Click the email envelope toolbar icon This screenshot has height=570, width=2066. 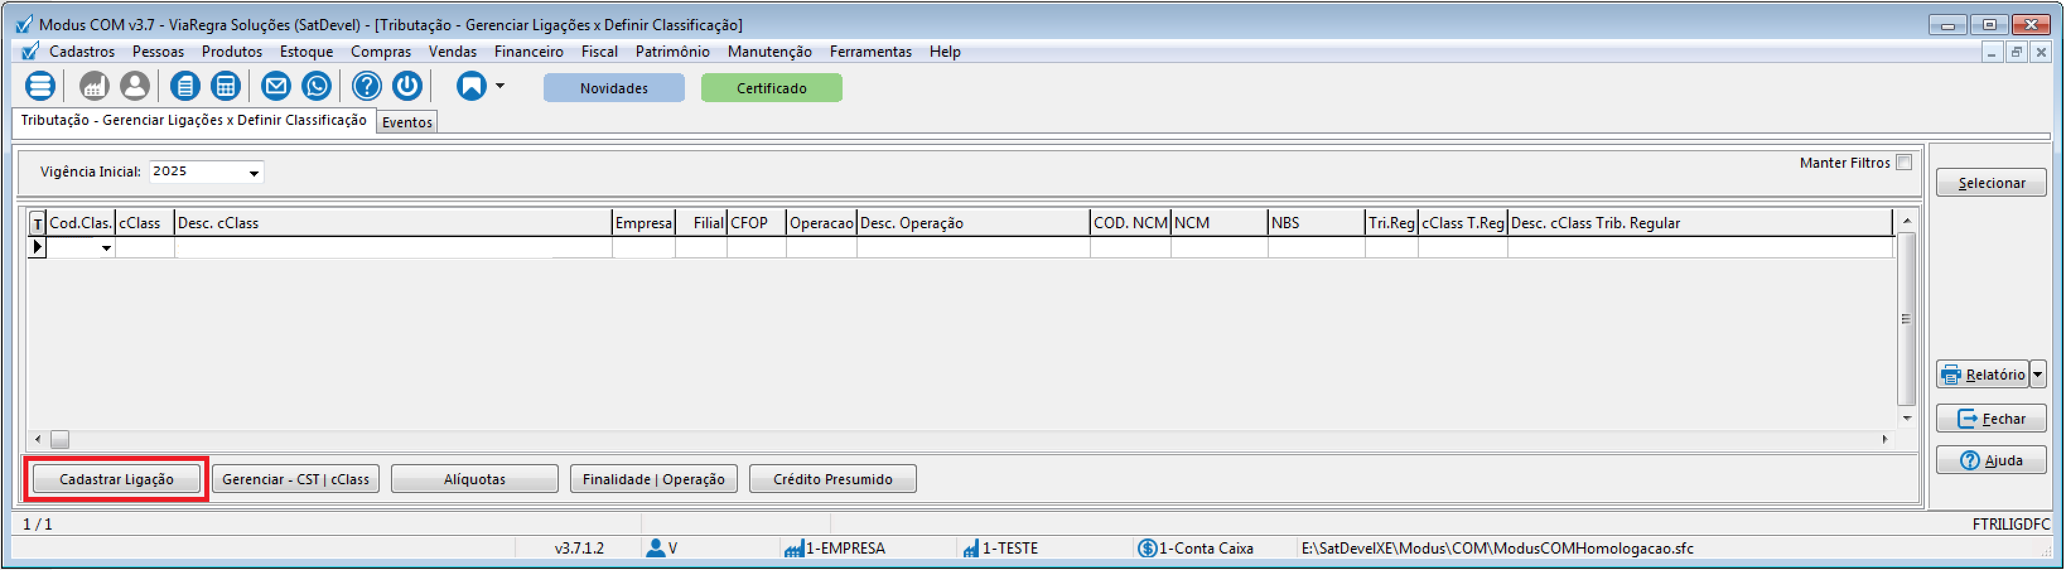tap(276, 86)
